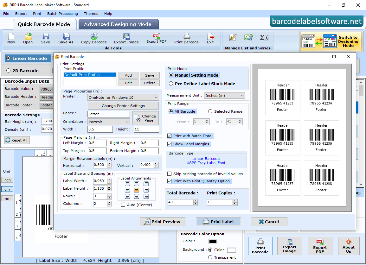This screenshot has width=366, height=265.
Task: Click Change Printer Settings button
Action: pos(123,106)
